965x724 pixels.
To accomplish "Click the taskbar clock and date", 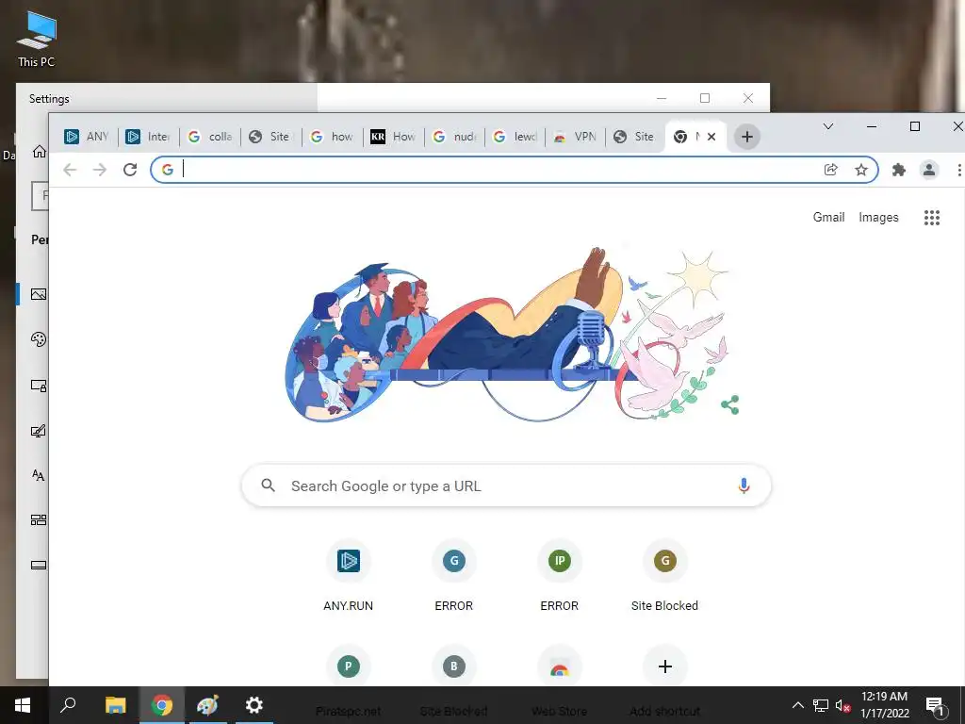I will [x=884, y=705].
